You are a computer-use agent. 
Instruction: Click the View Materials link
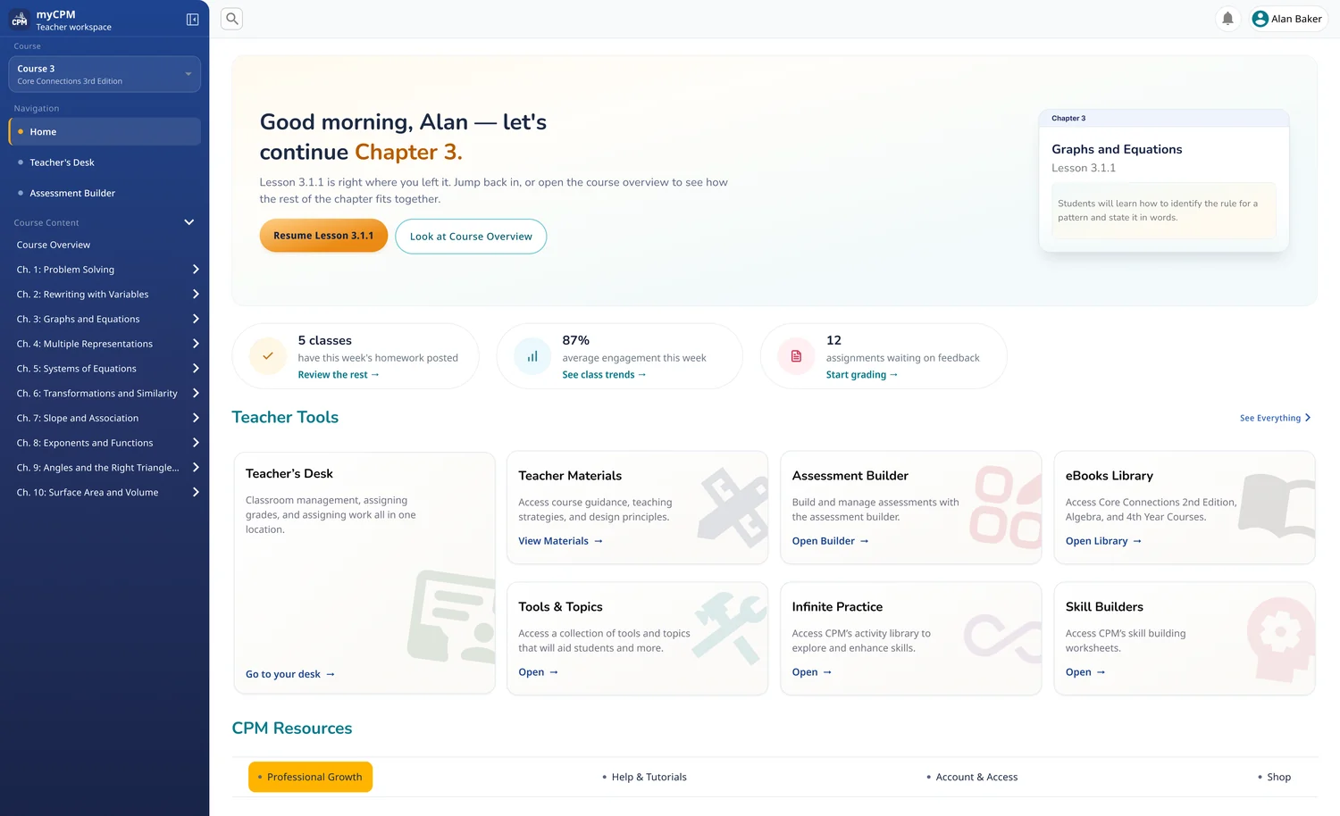coord(561,541)
